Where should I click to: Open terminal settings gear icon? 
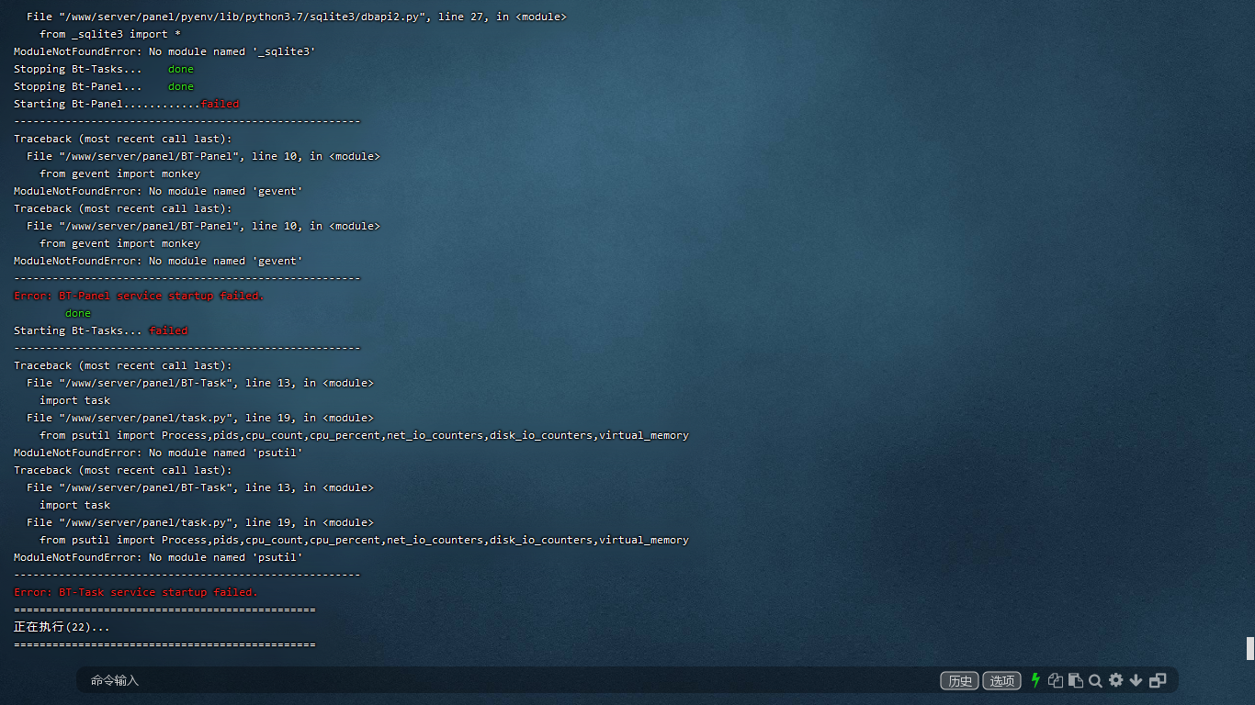1115,680
